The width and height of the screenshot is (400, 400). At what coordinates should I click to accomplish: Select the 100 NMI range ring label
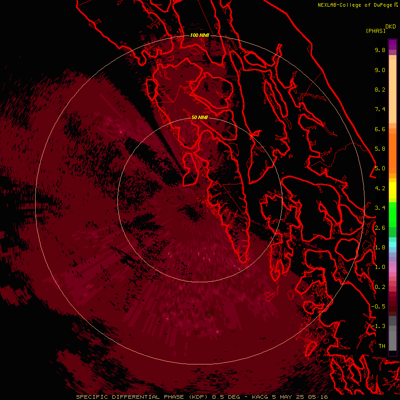click(x=200, y=35)
